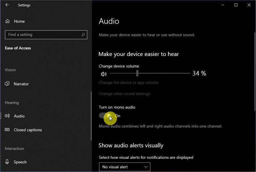
Task: Click the speaker icon beside the volume slider
Action: click(x=104, y=74)
